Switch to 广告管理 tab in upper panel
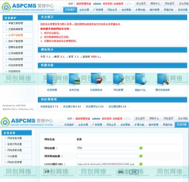 (x=98, y=10)
